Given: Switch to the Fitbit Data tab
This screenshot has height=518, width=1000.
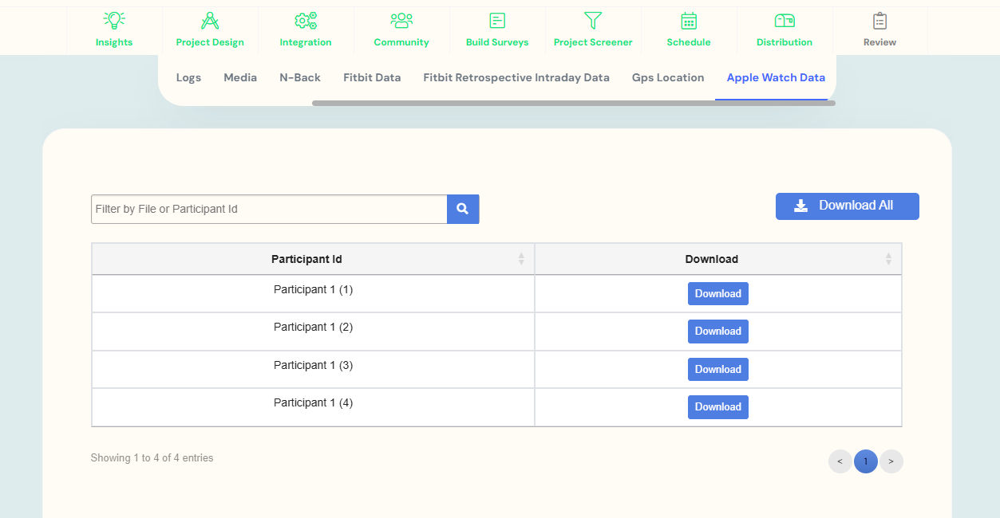Looking at the screenshot, I should [x=372, y=77].
